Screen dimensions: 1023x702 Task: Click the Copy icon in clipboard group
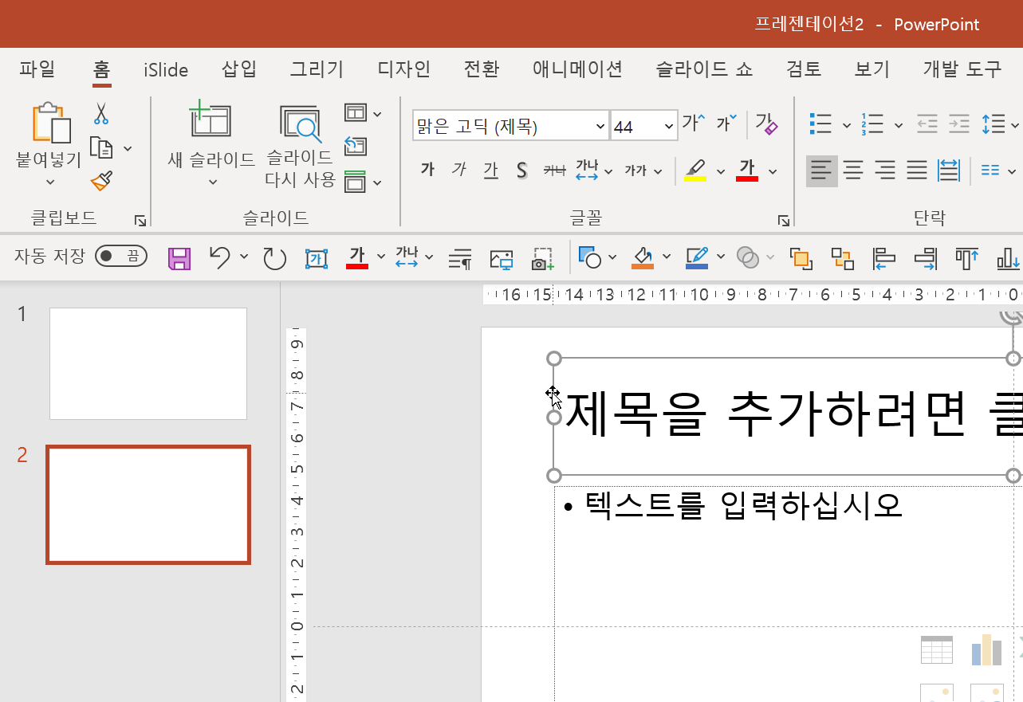tap(101, 147)
